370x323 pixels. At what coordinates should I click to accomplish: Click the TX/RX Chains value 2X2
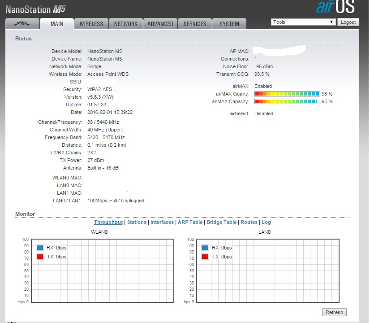pyautogui.click(x=91, y=153)
